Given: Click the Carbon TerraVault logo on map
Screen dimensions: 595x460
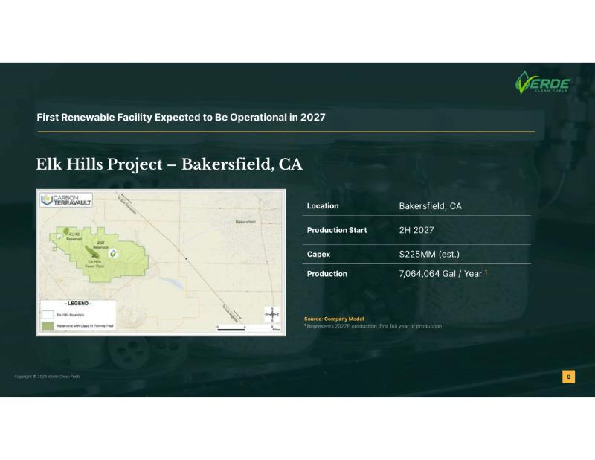Looking at the screenshot, I should click(x=67, y=199).
